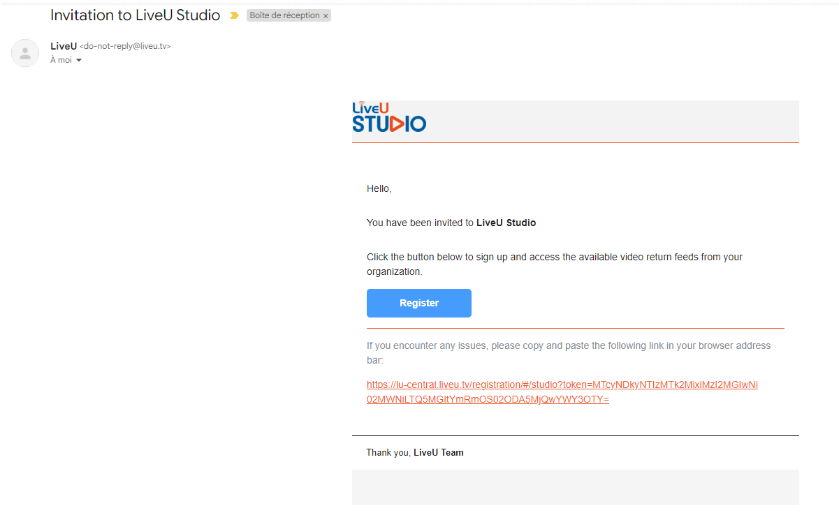Image resolution: width=839 pixels, height=515 pixels.
Task: Click the Hello greeting line
Action: point(379,188)
